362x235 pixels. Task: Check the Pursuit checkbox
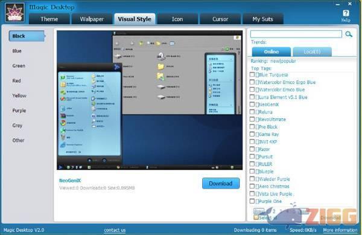[252, 156]
